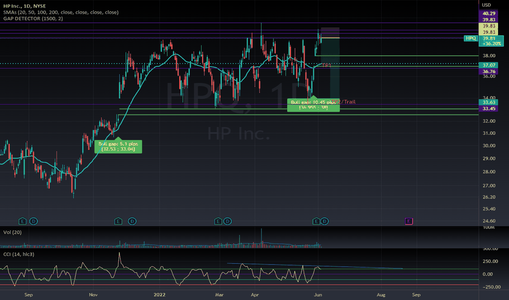Click the purple 39.83 price label
The width and height of the screenshot is (509, 300).
(x=489, y=20)
